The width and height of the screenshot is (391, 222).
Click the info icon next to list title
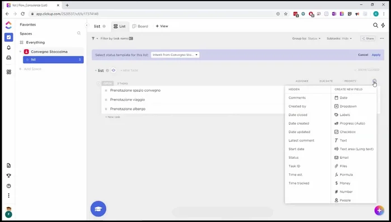click(x=104, y=26)
